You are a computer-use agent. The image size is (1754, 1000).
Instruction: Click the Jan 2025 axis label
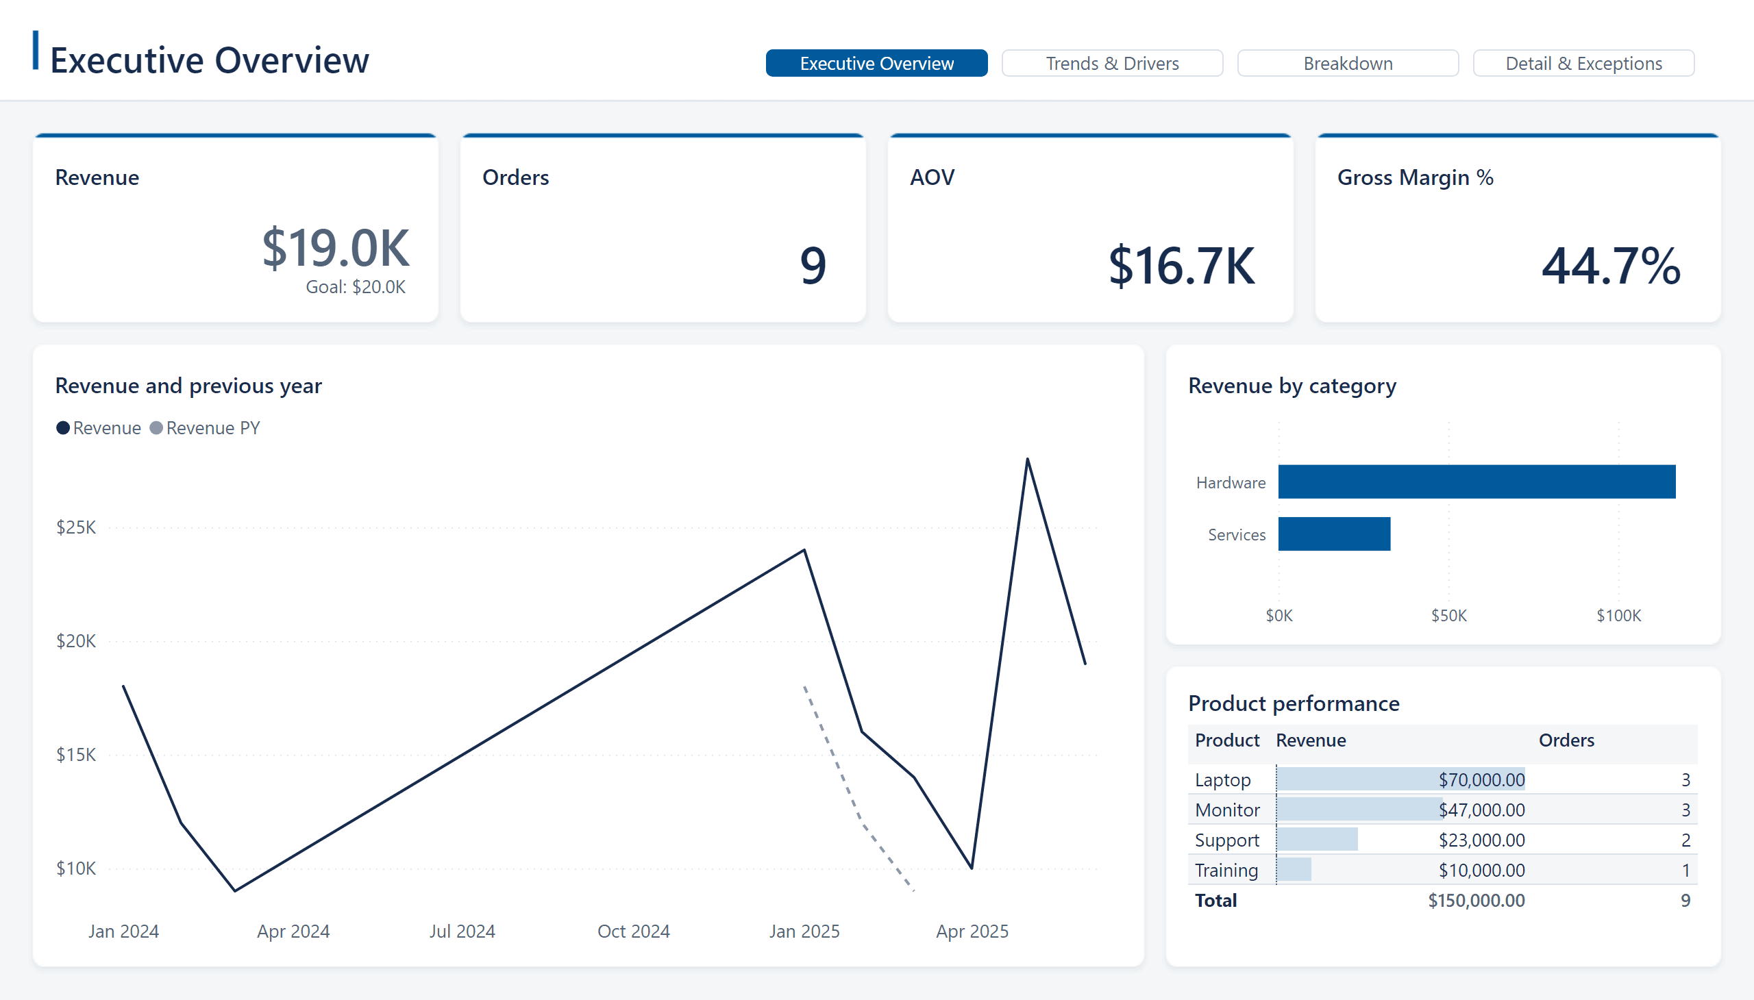coord(804,932)
